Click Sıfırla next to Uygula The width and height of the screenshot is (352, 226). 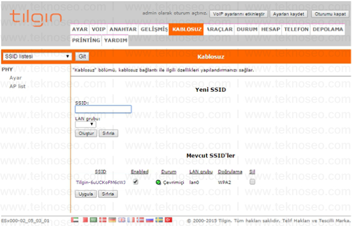pos(108,194)
